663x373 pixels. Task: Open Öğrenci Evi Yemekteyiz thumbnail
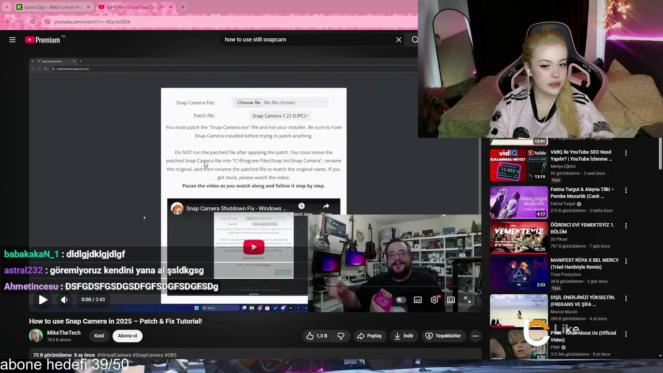[518, 238]
